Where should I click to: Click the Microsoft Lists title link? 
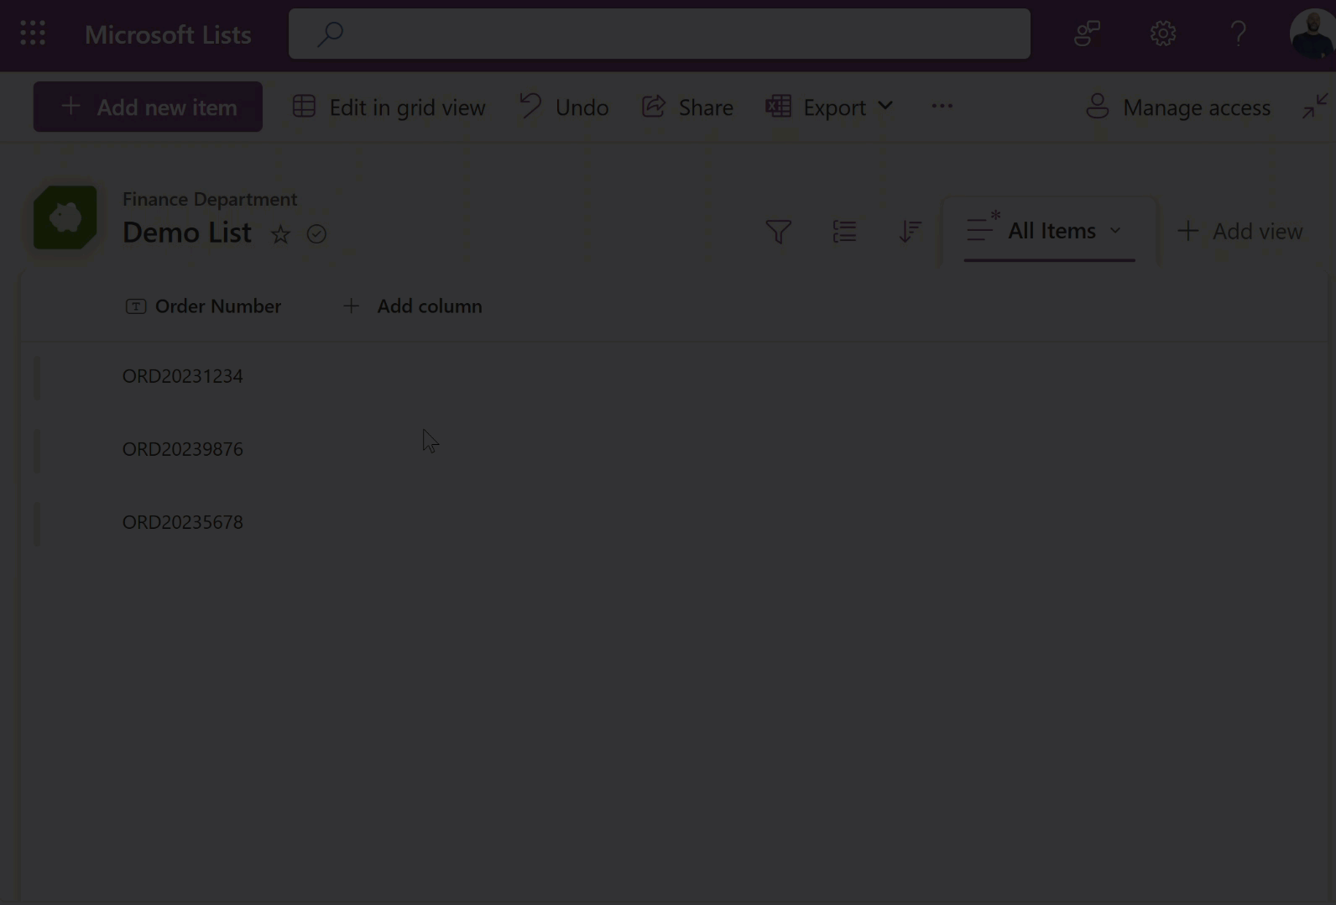(x=168, y=34)
